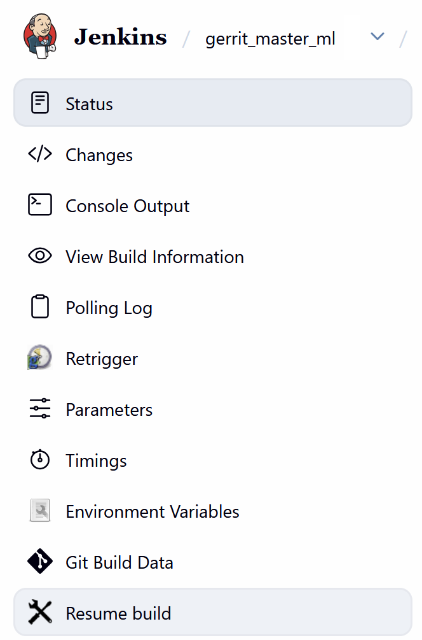
Task: Select the Changes code icon
Action: point(39,154)
